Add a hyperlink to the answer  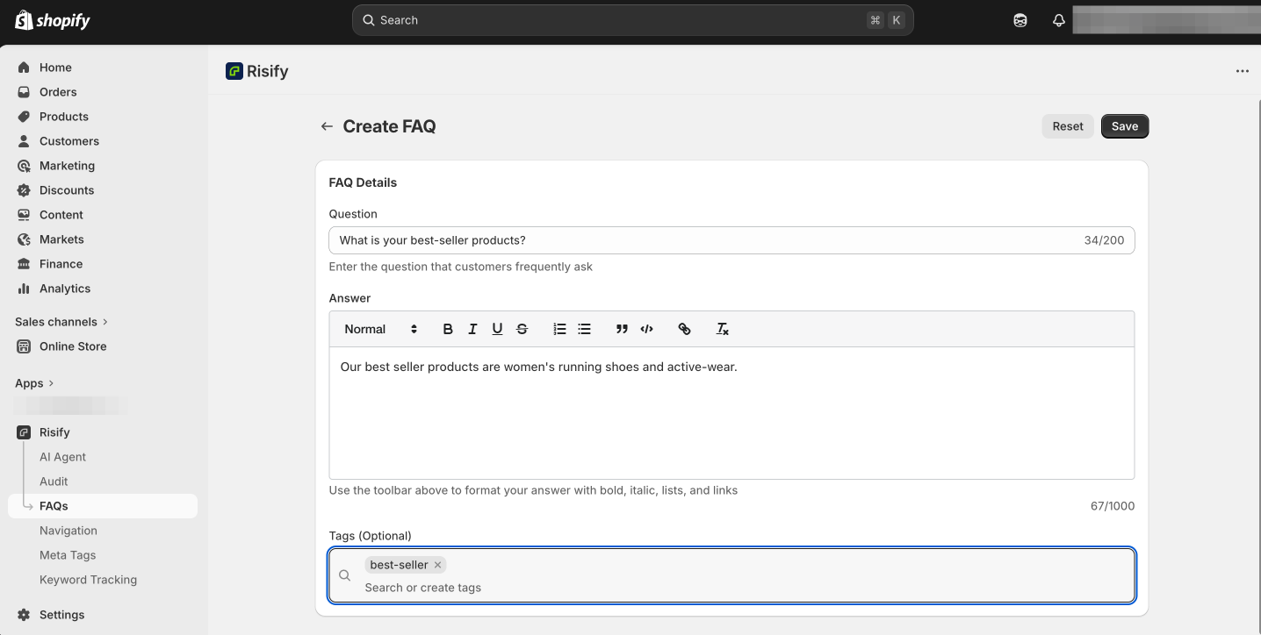pyautogui.click(x=684, y=329)
